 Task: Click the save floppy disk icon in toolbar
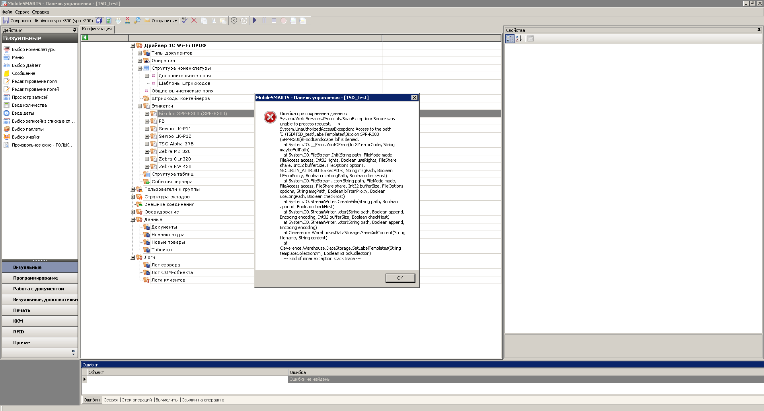[6, 20]
